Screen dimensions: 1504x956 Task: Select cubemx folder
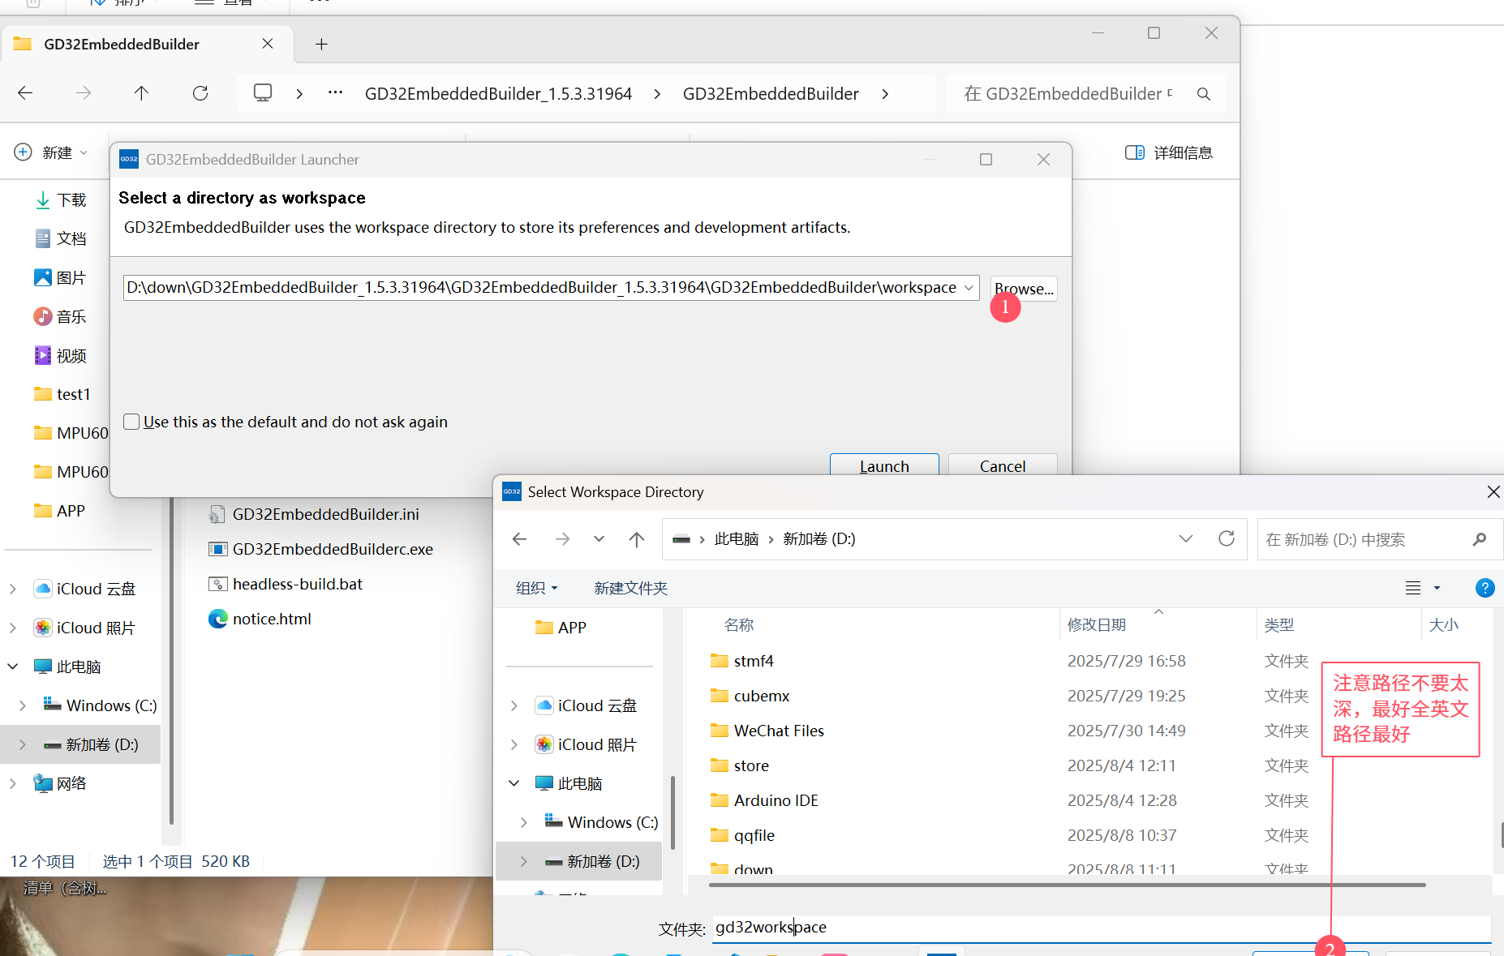762,696
